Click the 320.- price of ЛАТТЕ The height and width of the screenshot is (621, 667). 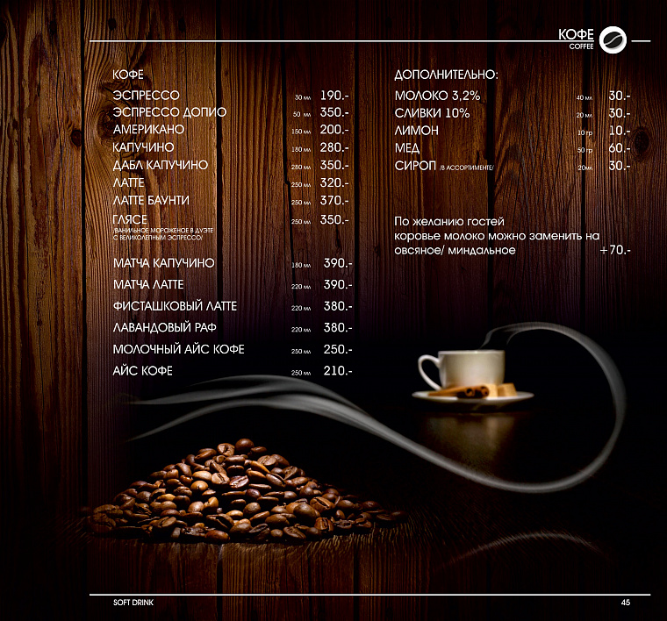pyautogui.click(x=334, y=182)
